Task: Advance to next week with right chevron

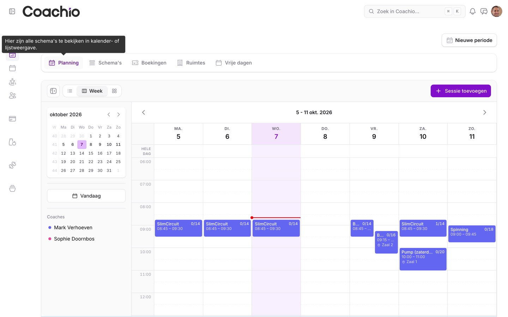Action: 484,112
